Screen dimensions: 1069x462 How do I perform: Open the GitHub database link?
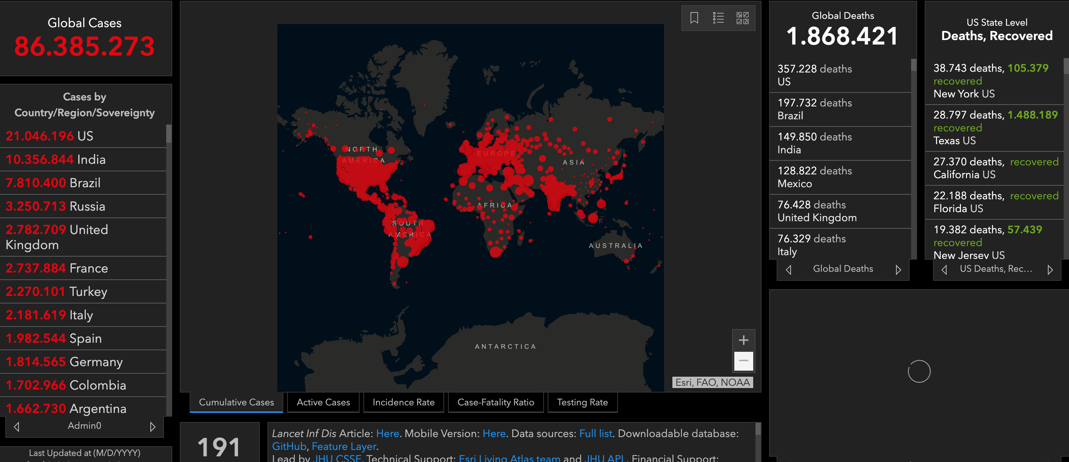click(289, 446)
